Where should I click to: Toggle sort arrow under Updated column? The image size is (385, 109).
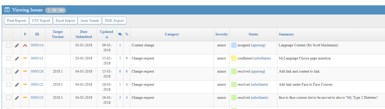point(107,37)
